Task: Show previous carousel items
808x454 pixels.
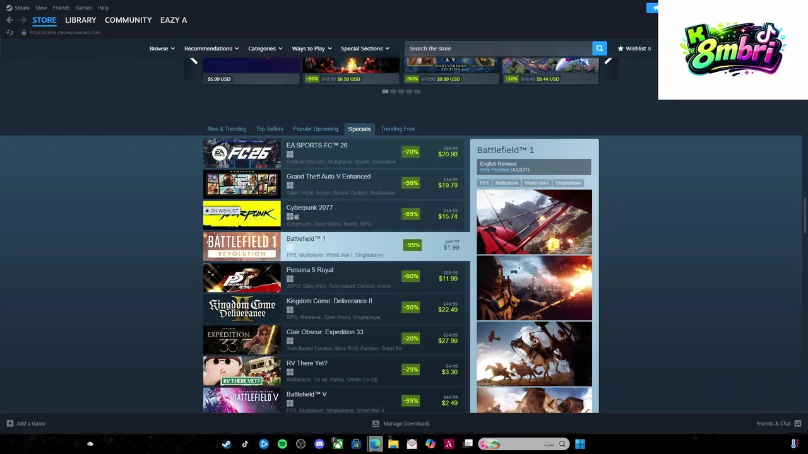Action: (194, 61)
